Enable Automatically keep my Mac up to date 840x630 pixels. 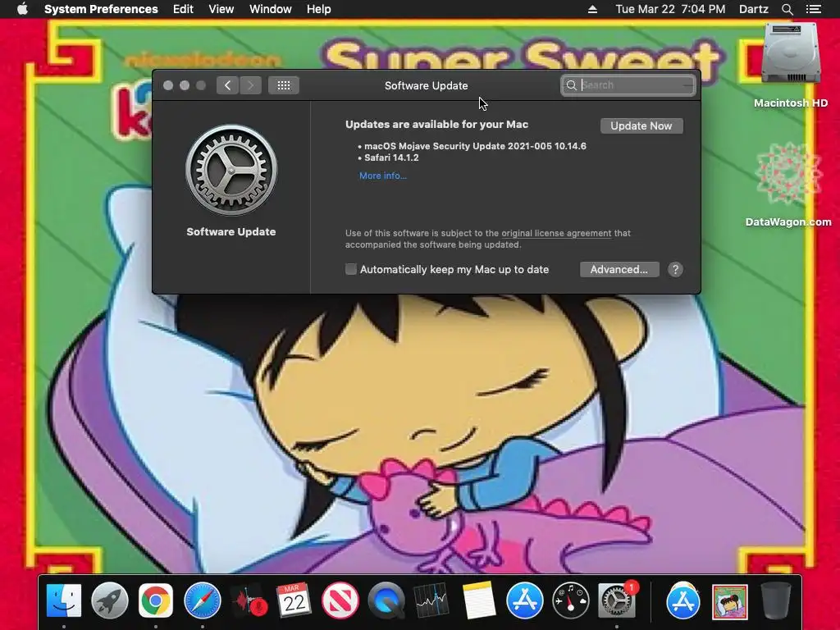[351, 269]
